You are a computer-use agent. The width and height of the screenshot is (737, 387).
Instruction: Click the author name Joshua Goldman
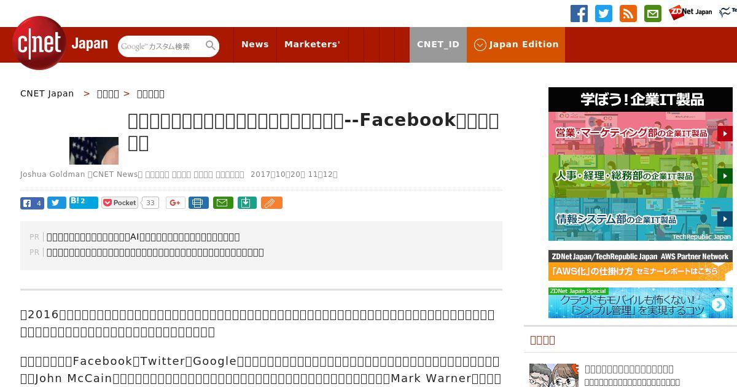coord(53,174)
